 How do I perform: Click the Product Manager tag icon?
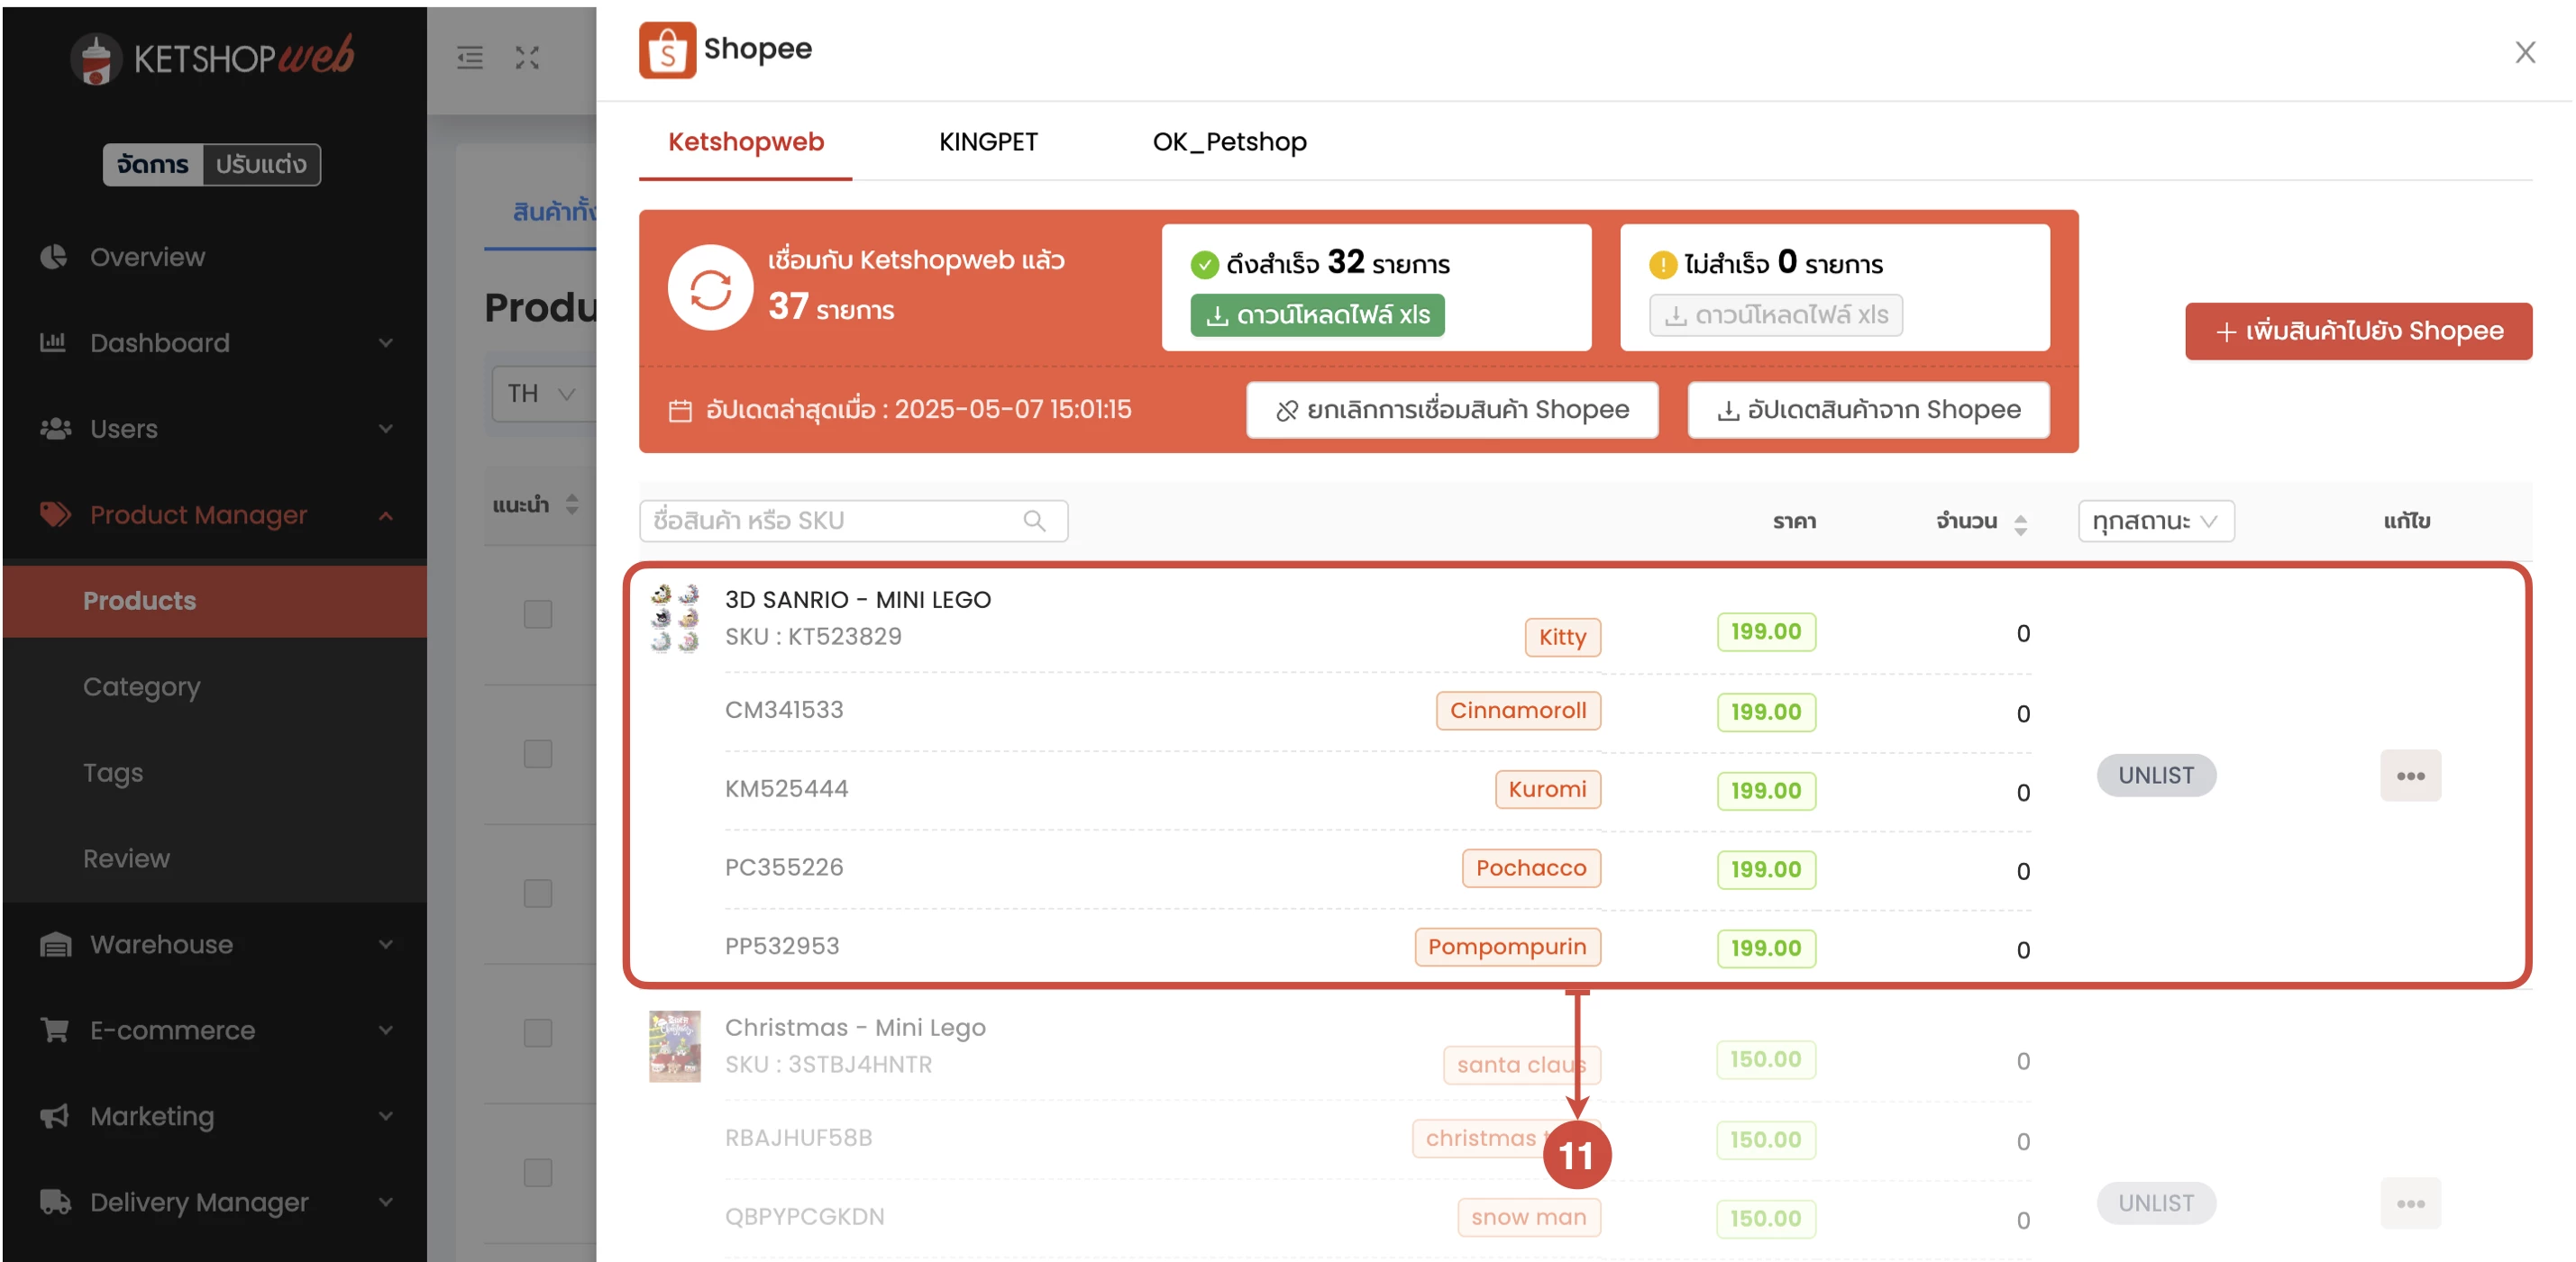(x=55, y=514)
